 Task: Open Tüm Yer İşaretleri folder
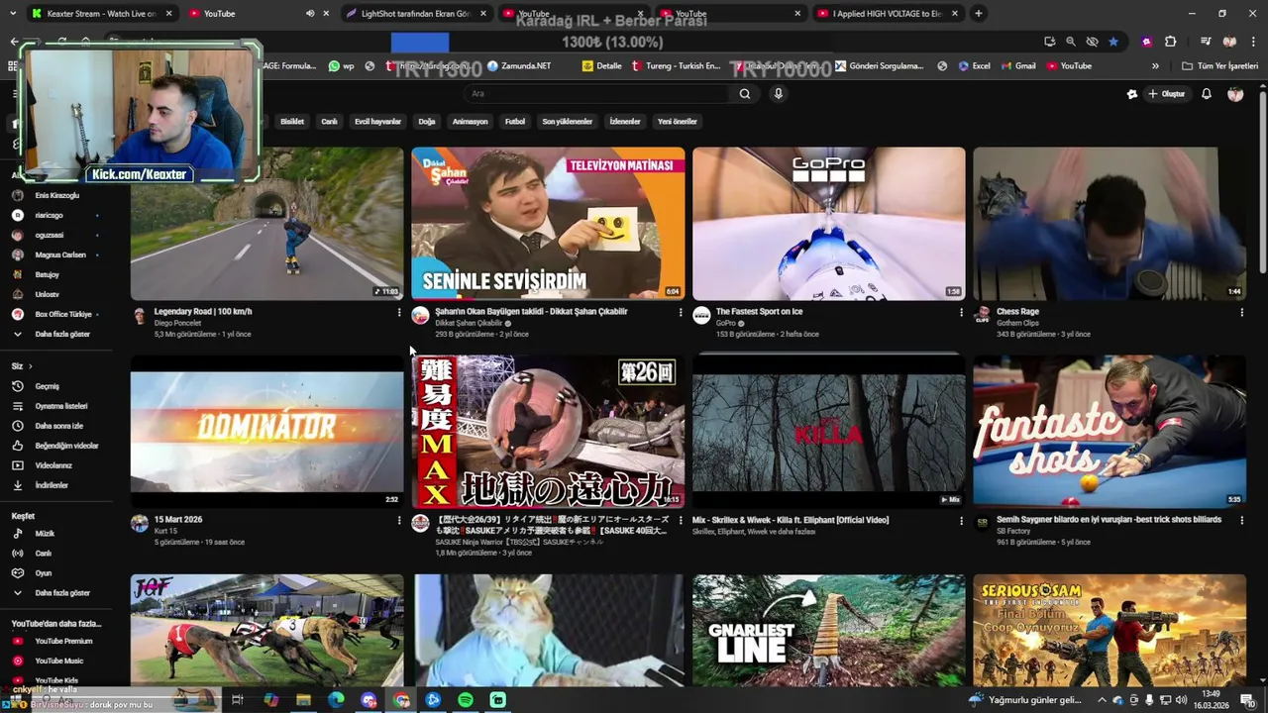[x=1220, y=66]
